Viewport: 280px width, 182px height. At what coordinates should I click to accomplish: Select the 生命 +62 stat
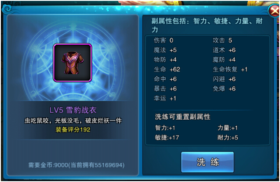(167, 69)
